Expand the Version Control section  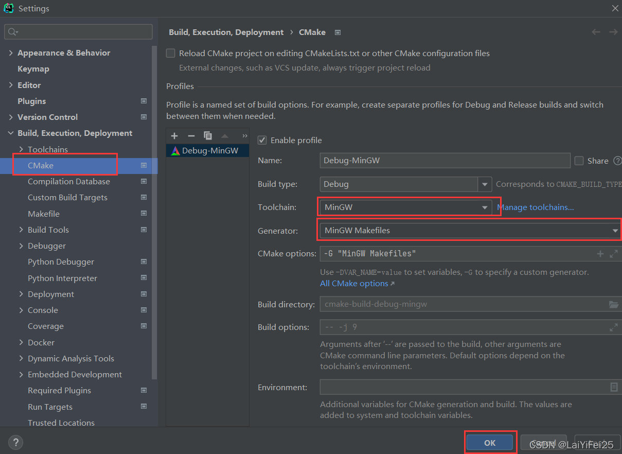pyautogui.click(x=11, y=117)
